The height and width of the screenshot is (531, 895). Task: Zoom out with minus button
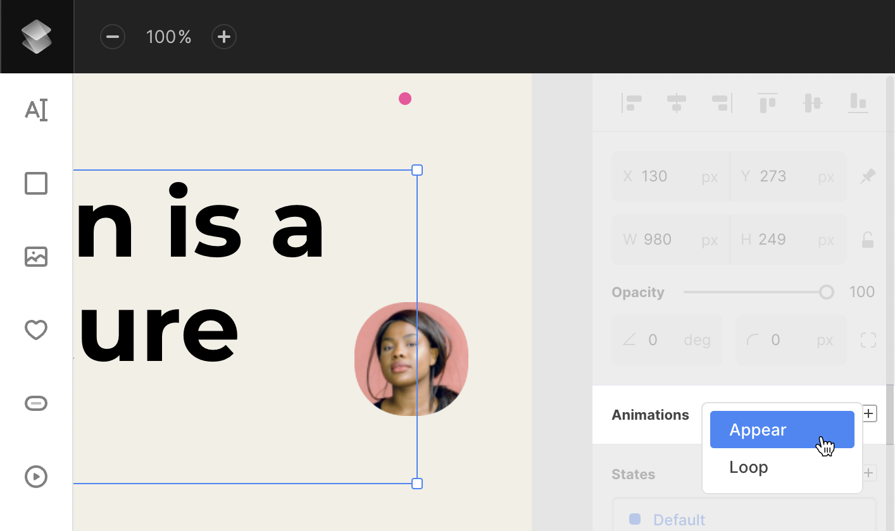coord(113,37)
